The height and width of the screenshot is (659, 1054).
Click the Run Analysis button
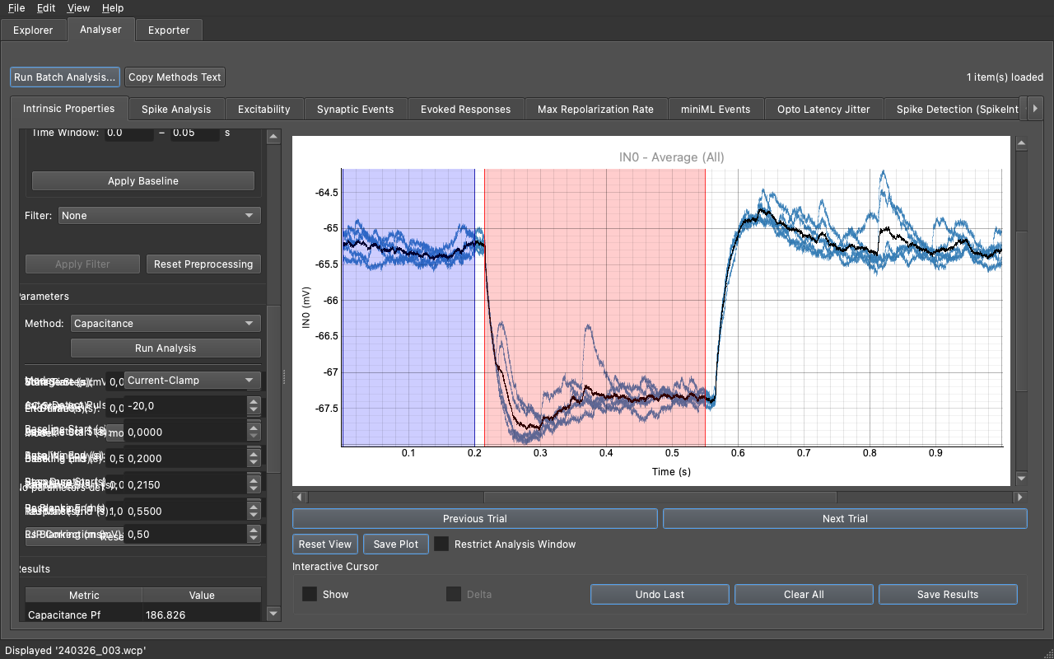pos(166,348)
